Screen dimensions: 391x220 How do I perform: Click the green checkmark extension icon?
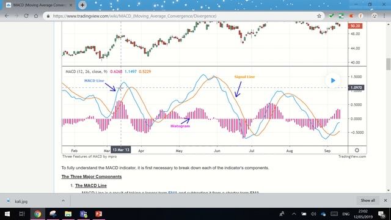(331, 16)
